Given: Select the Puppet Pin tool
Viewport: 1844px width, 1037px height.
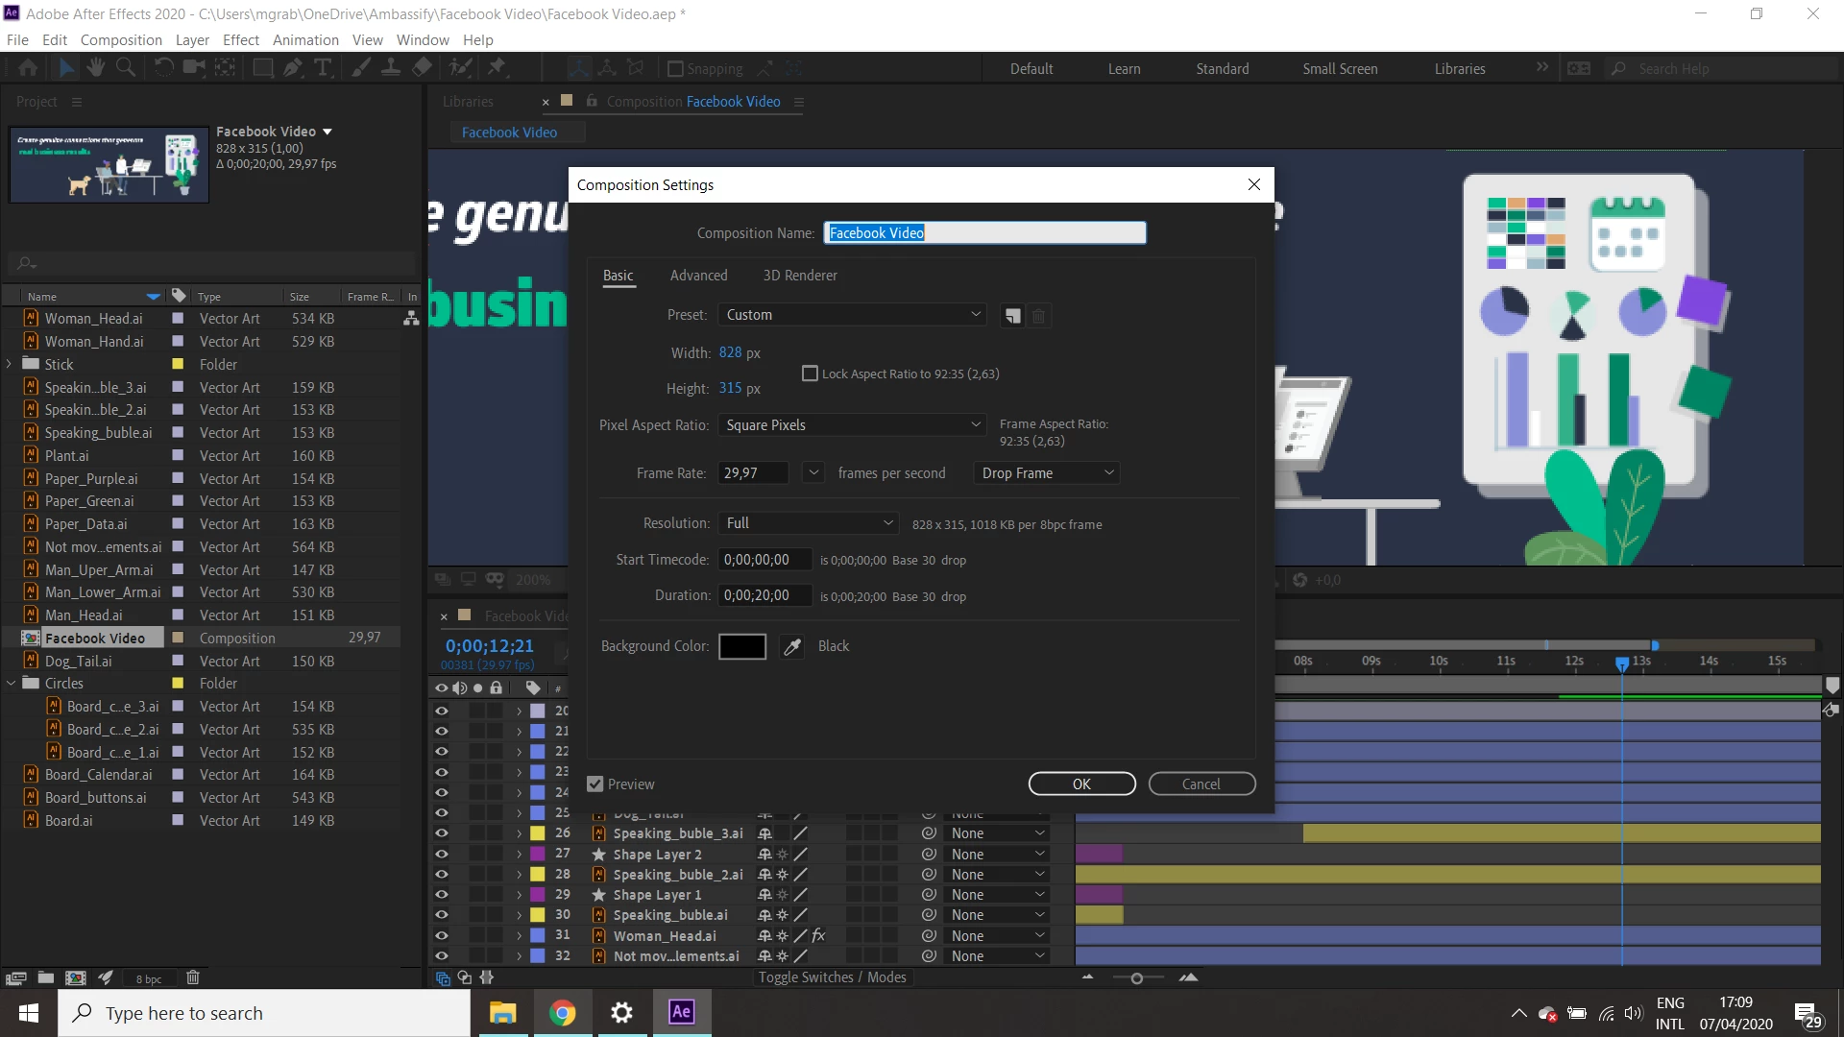Looking at the screenshot, I should [497, 67].
